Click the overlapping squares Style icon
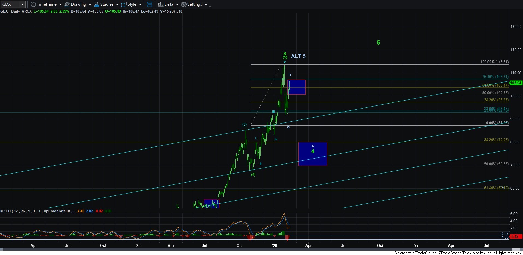The width and height of the screenshot is (523, 255). [124, 4]
